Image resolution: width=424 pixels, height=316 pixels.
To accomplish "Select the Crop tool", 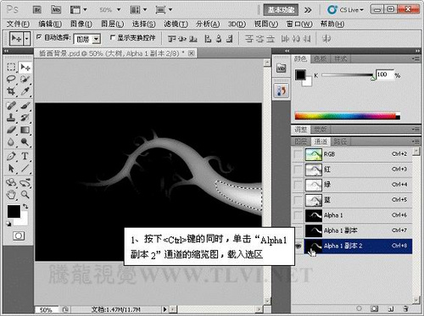I will click(x=11, y=91).
